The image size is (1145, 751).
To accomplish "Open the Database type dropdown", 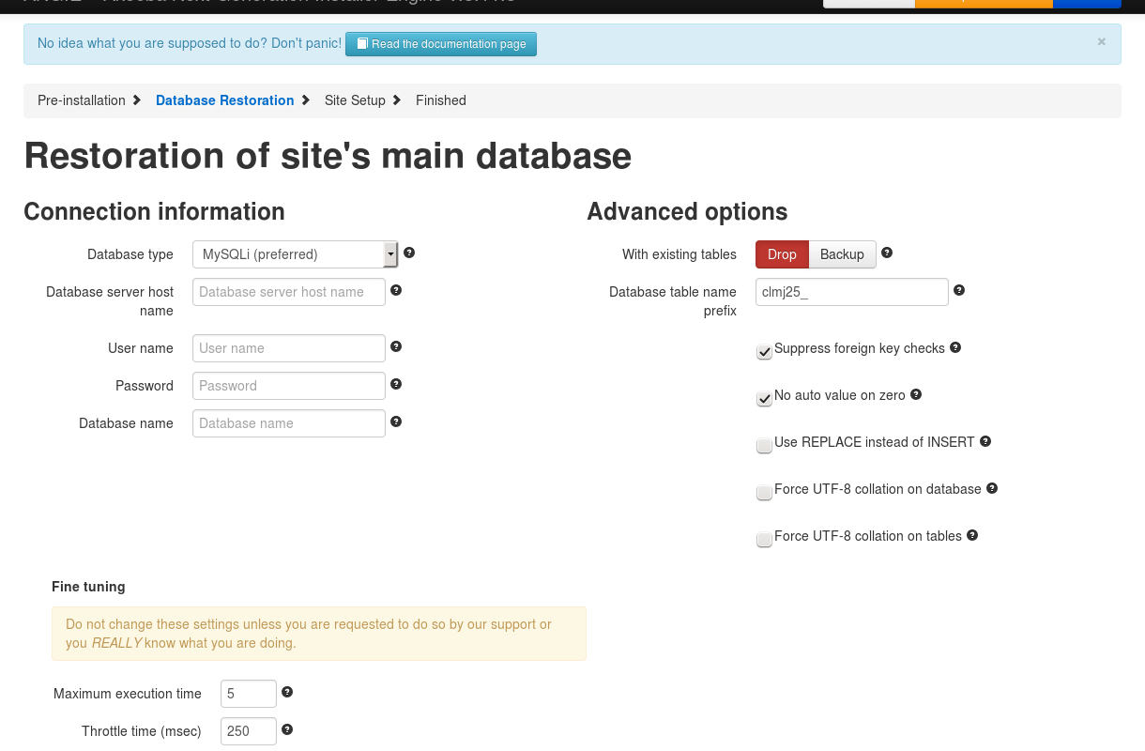I will pos(295,254).
